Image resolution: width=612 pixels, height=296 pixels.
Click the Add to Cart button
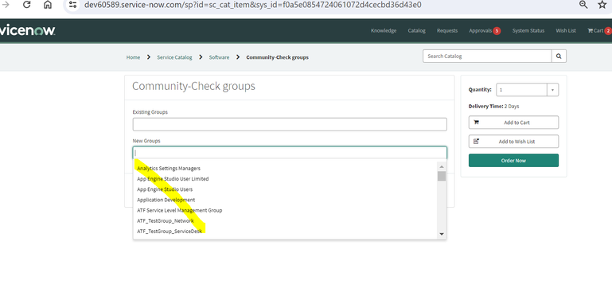pos(513,123)
